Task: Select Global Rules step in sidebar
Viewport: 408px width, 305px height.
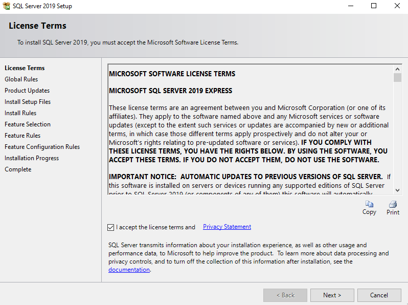Action: 21,79
